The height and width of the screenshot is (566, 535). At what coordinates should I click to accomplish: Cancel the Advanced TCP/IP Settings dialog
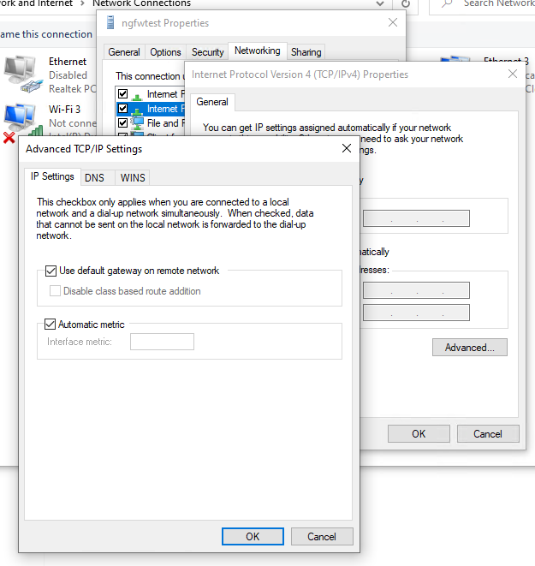(322, 537)
